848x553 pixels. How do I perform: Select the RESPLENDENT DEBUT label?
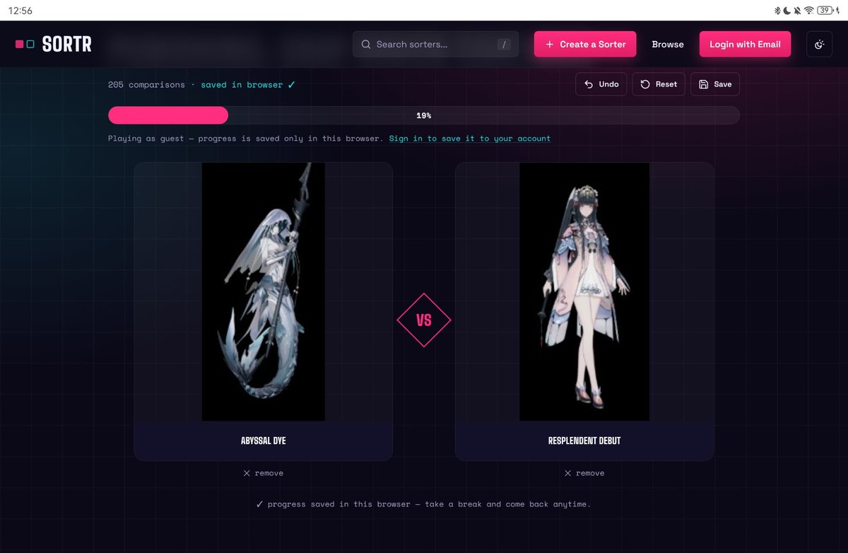[584, 441]
